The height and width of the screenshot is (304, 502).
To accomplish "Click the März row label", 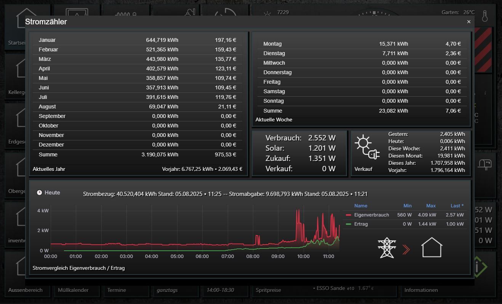I will coord(45,59).
